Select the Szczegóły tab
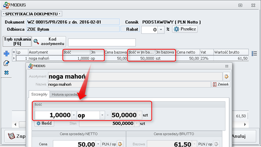 (38, 94)
